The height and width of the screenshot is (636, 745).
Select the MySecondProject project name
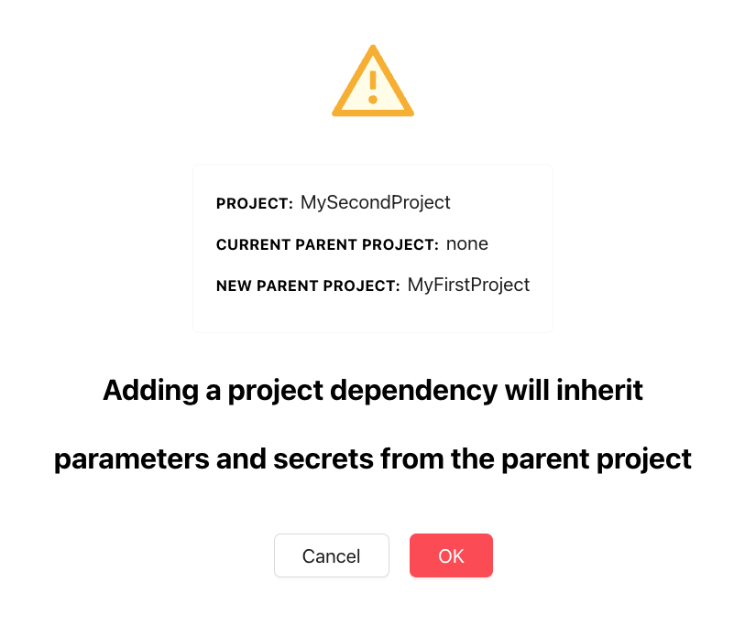pos(376,202)
